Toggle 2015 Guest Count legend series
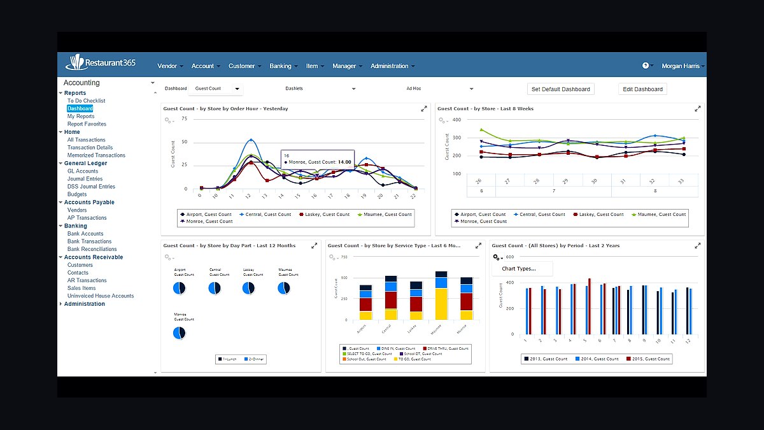 pyautogui.click(x=649, y=359)
